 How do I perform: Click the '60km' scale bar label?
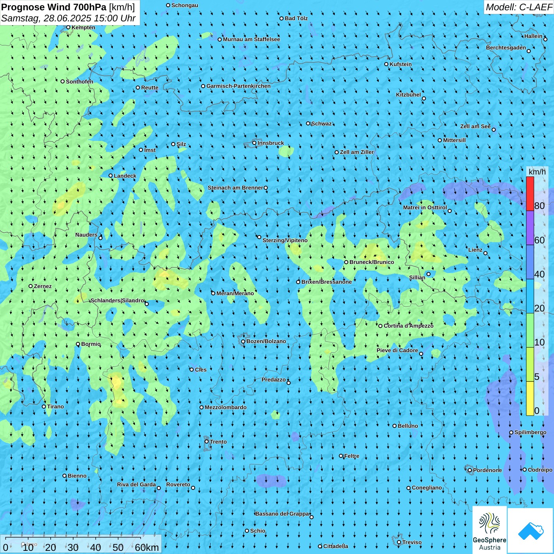coord(147,547)
